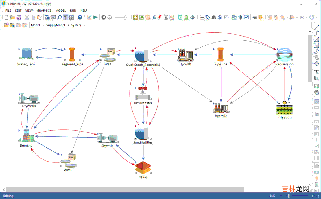
Task: Open the GRAPHICS menu
Action: (x=44, y=10)
